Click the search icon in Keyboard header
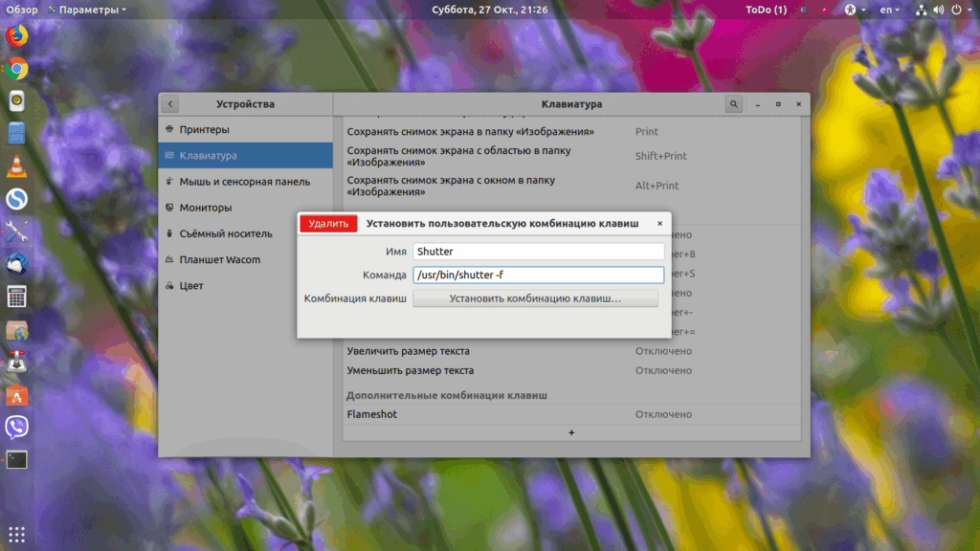 (x=734, y=104)
